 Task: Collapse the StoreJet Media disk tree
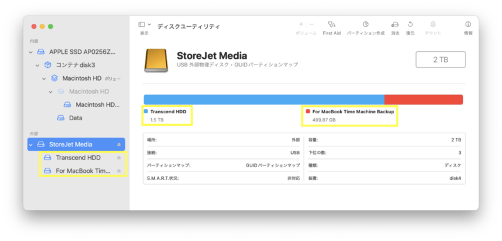(31, 145)
